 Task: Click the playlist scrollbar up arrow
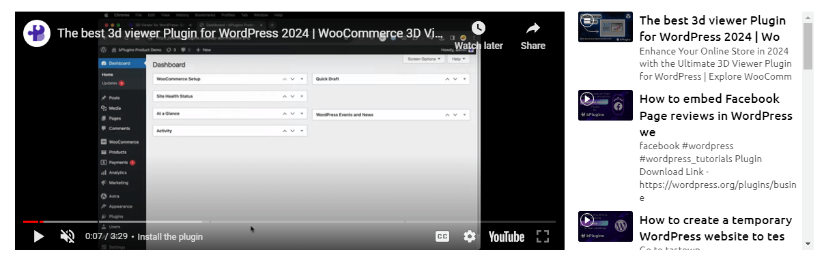[808, 17]
